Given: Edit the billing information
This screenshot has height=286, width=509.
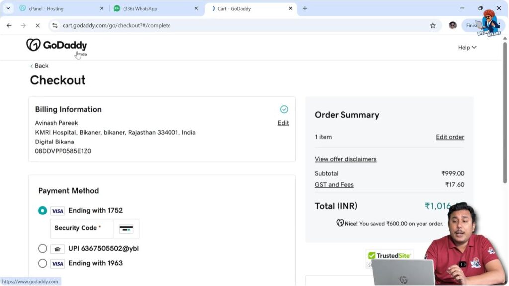Looking at the screenshot, I should (x=283, y=123).
